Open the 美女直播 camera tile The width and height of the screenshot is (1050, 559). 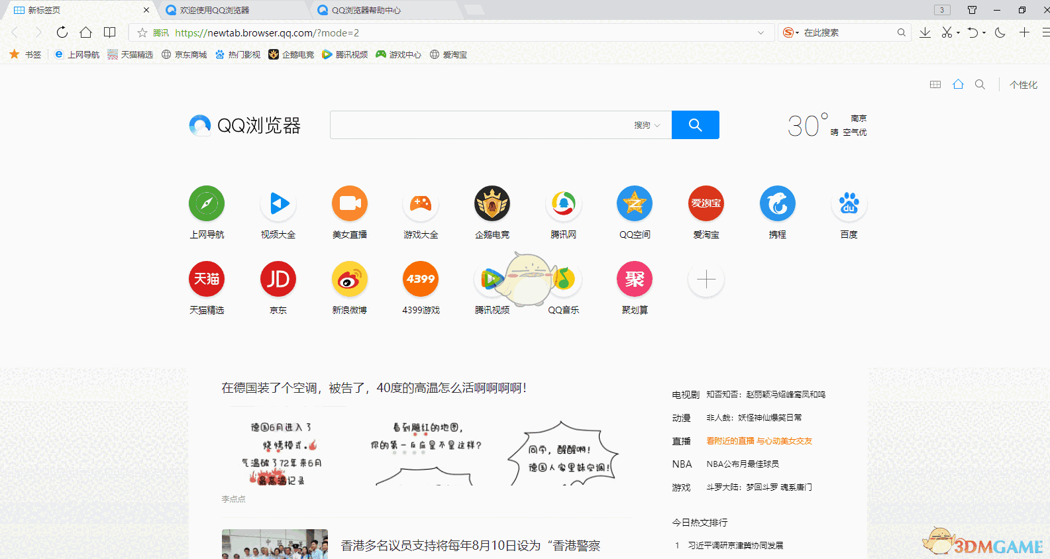pos(350,203)
